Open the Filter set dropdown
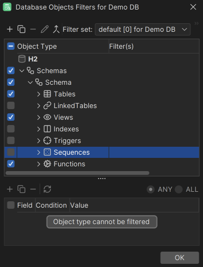Screen dimensions: 203x267 click(143, 29)
